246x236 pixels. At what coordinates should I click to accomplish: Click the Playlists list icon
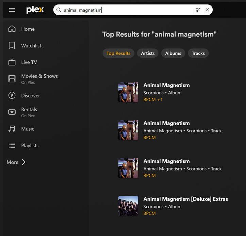(x=12, y=145)
